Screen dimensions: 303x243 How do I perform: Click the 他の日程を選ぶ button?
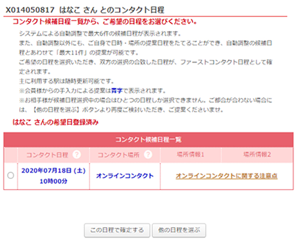click(179, 230)
